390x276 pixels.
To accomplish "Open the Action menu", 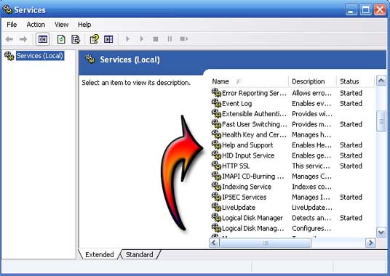I will point(36,25).
